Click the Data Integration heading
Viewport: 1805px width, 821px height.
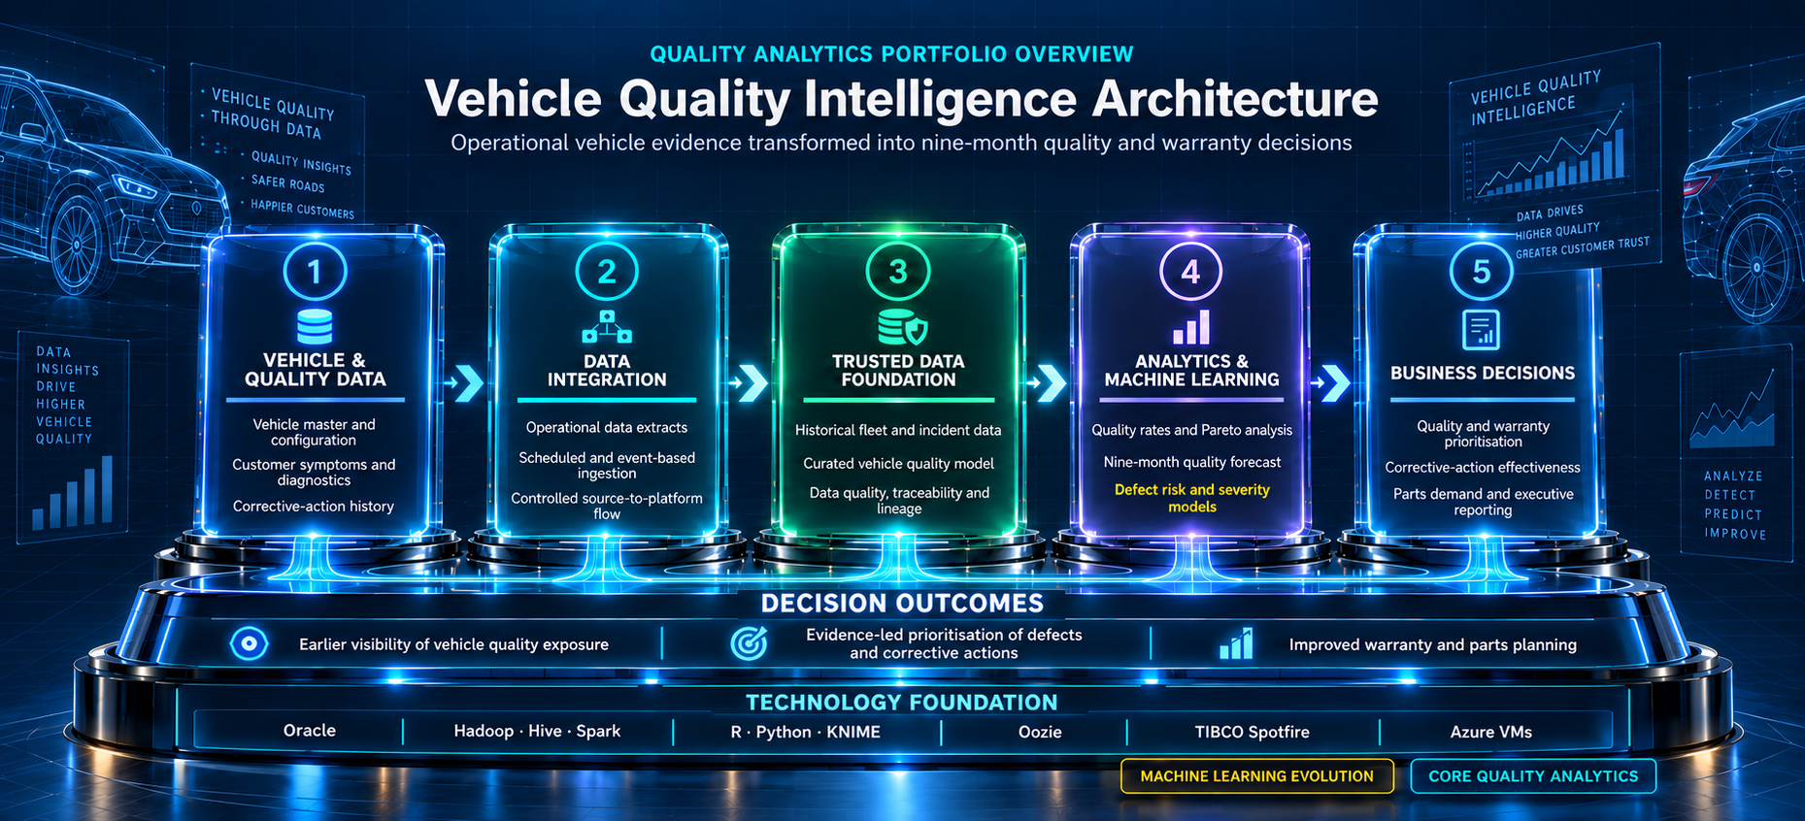pos(607,371)
